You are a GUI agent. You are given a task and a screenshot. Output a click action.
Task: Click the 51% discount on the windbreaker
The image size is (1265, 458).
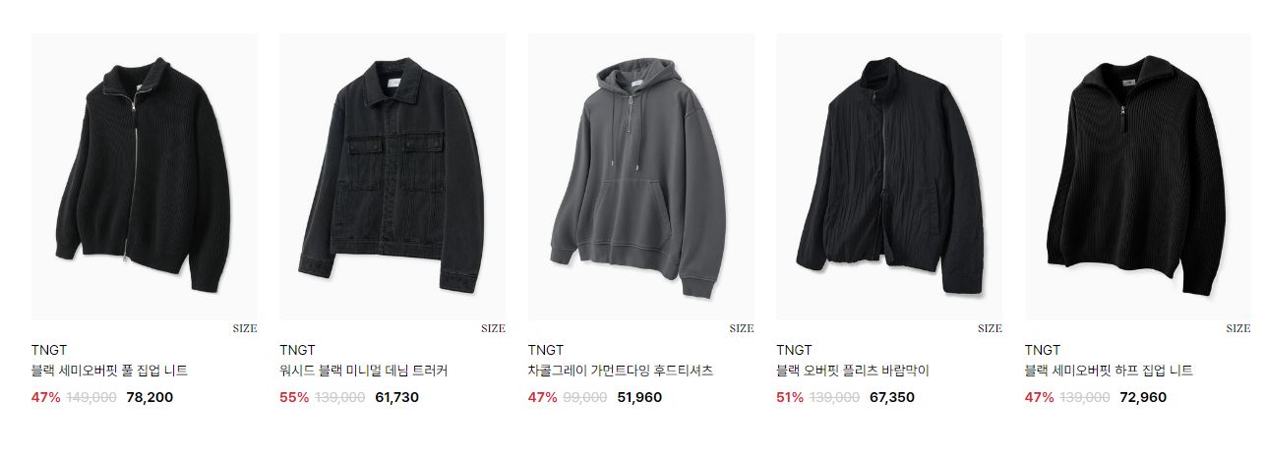[790, 398]
